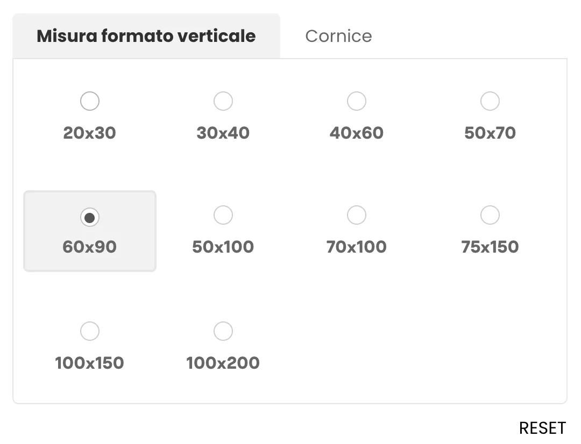The image size is (581, 444).
Task: Click the RESET link
Action: coord(542,428)
